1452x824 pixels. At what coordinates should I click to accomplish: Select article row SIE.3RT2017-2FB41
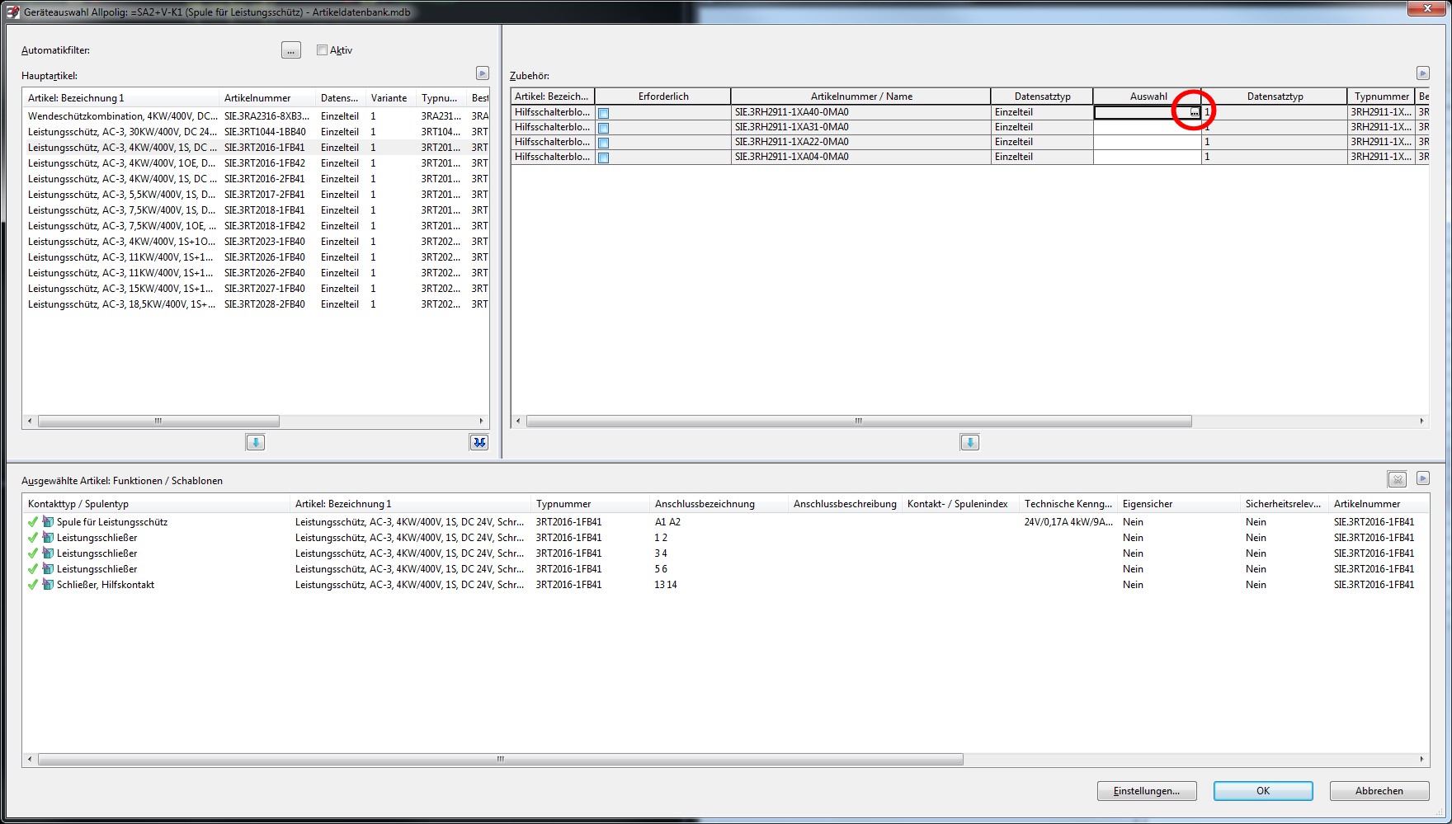[256, 195]
